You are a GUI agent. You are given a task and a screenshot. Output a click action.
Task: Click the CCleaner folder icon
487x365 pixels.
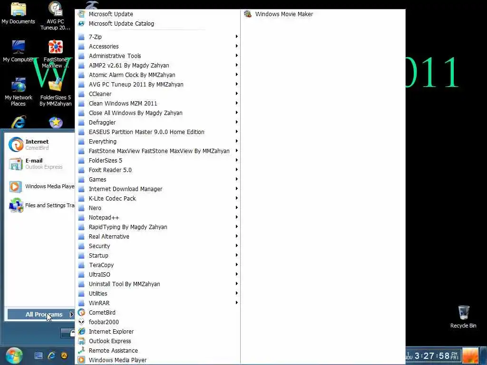point(81,94)
